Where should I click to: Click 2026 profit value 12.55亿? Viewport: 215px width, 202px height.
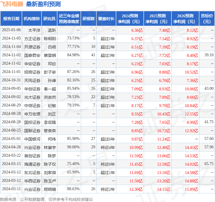click(191, 114)
